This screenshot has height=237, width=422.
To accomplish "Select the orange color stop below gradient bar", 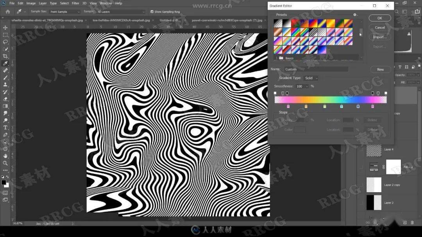I will click(x=306, y=106).
